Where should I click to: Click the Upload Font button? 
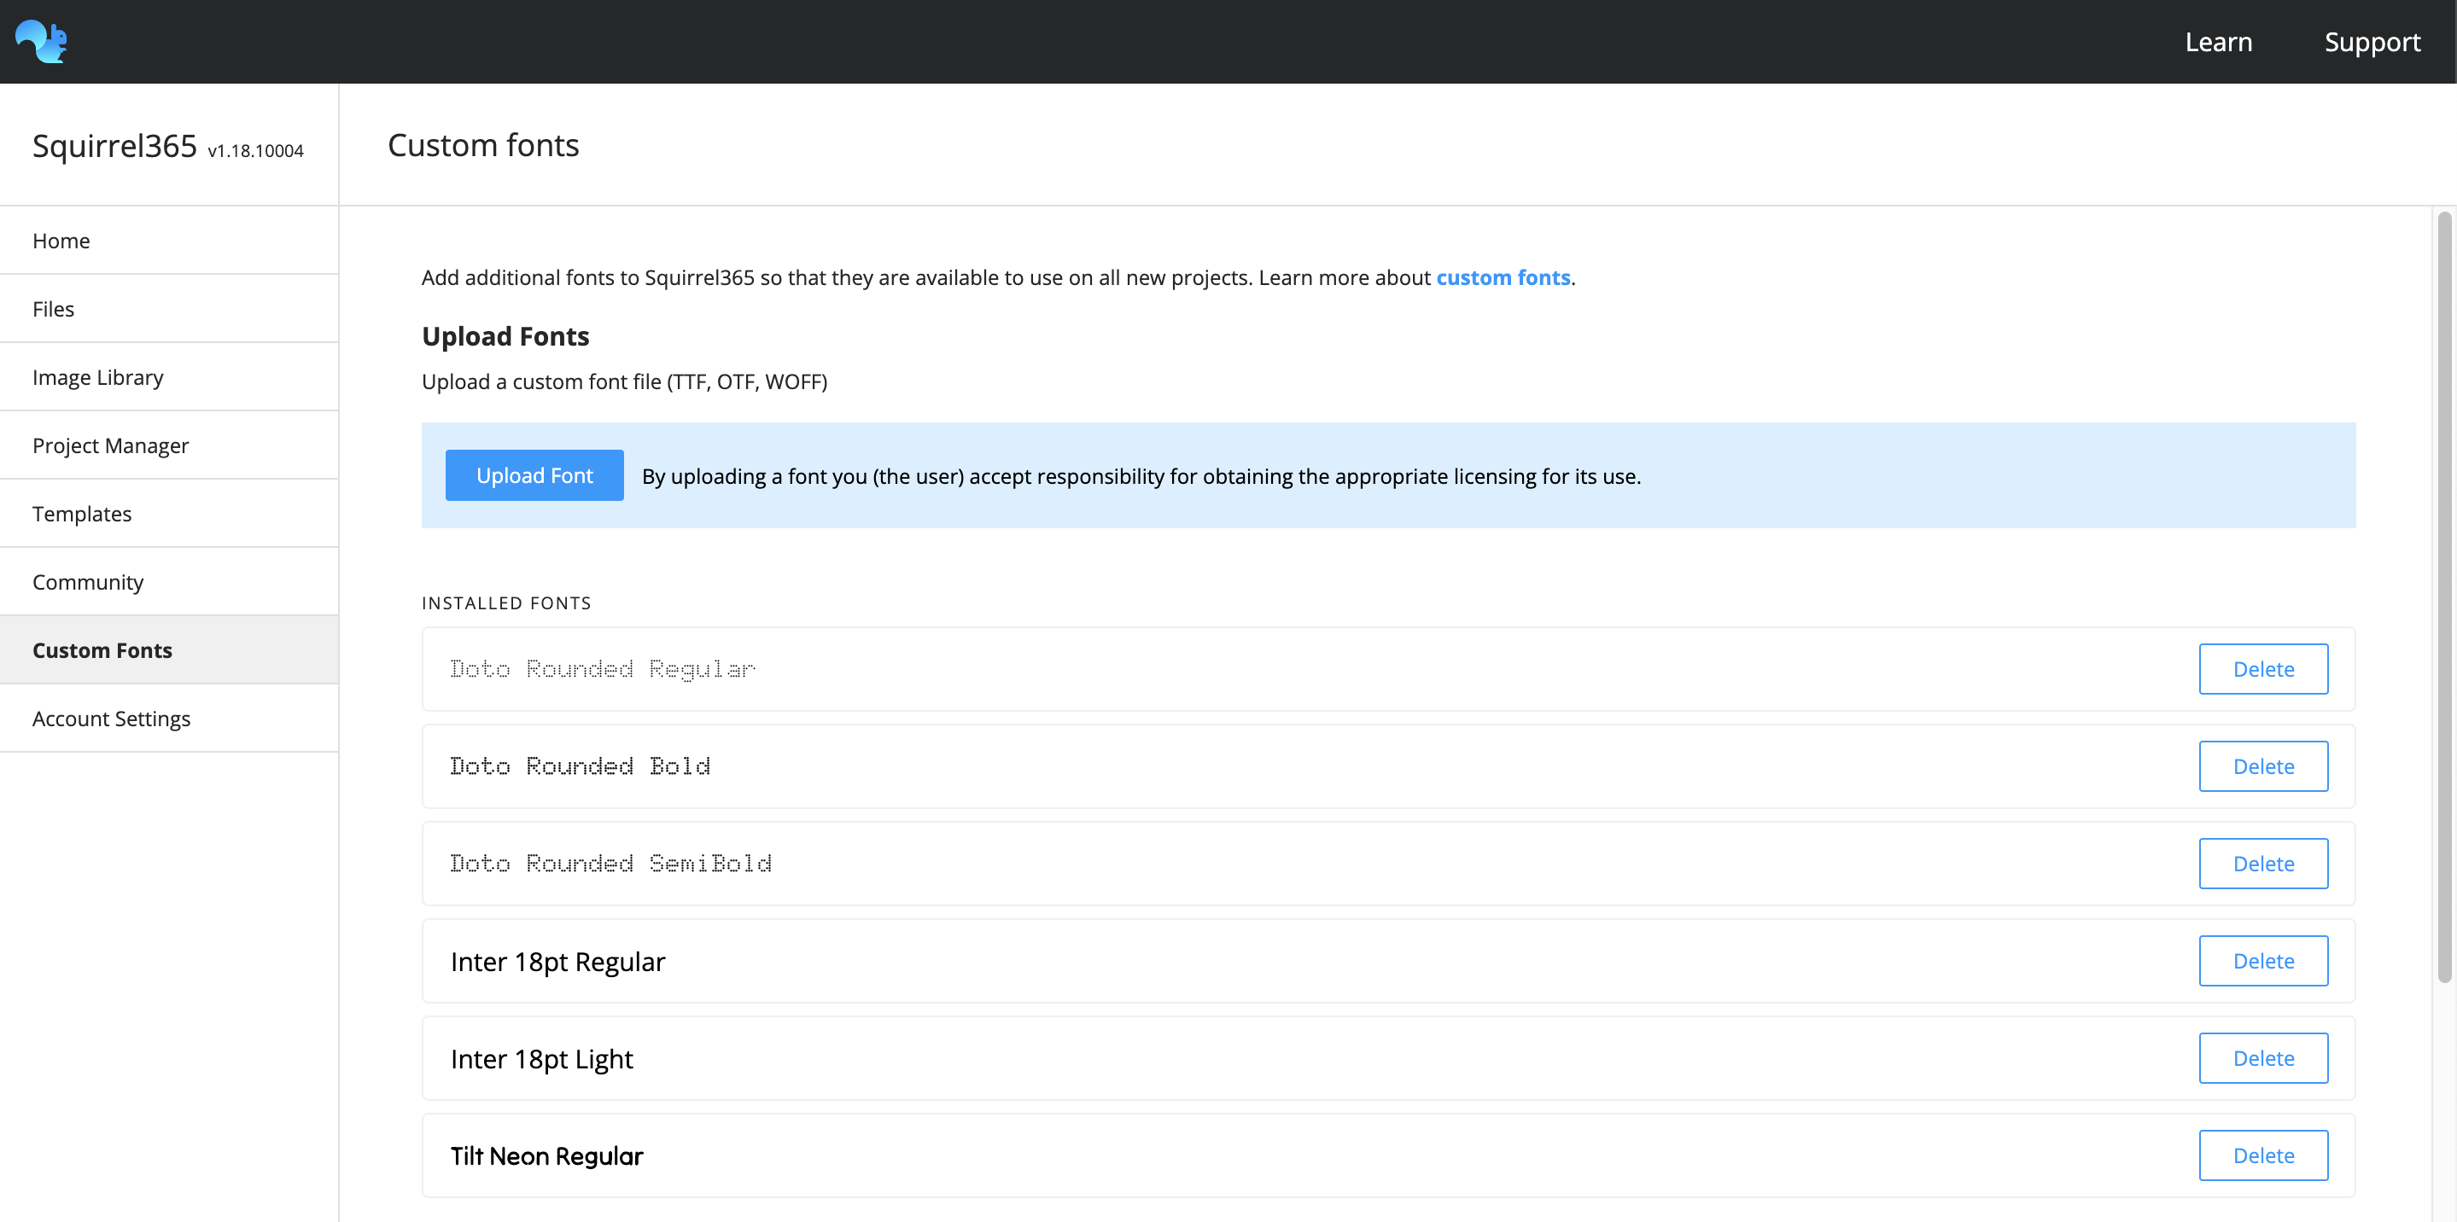534,474
